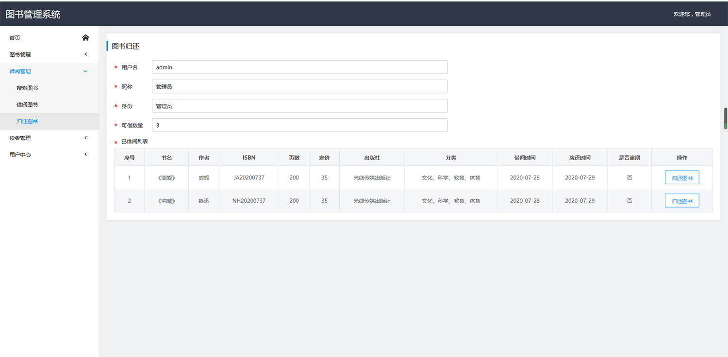Click the 出版社 column header
728x357 pixels.
(372, 158)
